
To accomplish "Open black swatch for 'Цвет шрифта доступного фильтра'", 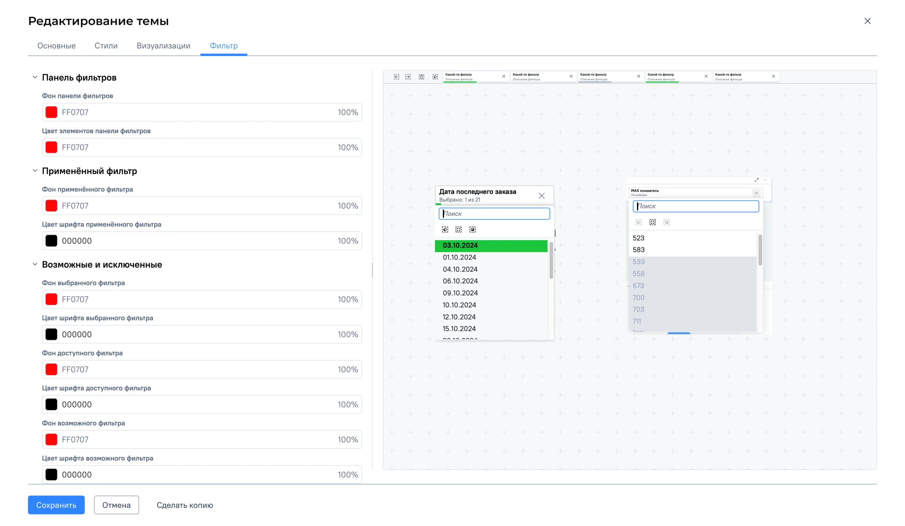I will (x=51, y=404).
